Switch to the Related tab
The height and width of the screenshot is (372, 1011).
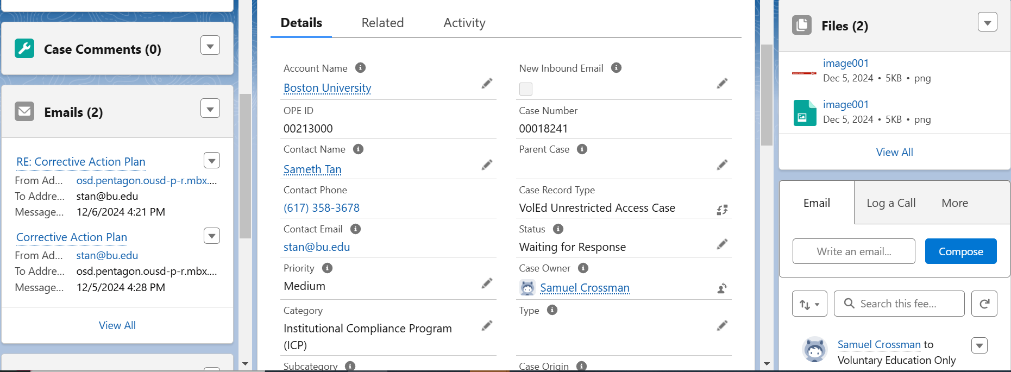(x=382, y=23)
